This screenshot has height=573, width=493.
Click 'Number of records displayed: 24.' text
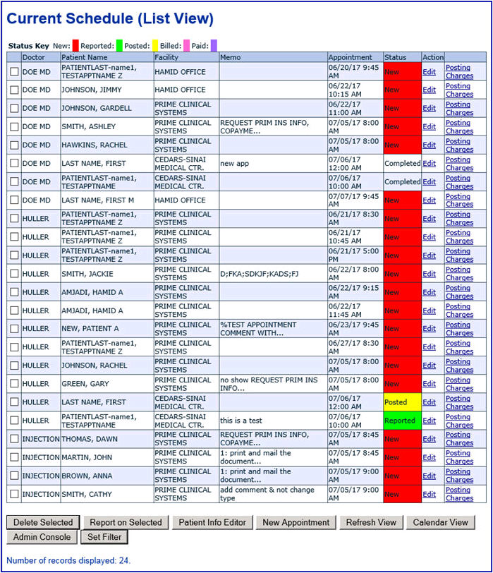tap(68, 560)
